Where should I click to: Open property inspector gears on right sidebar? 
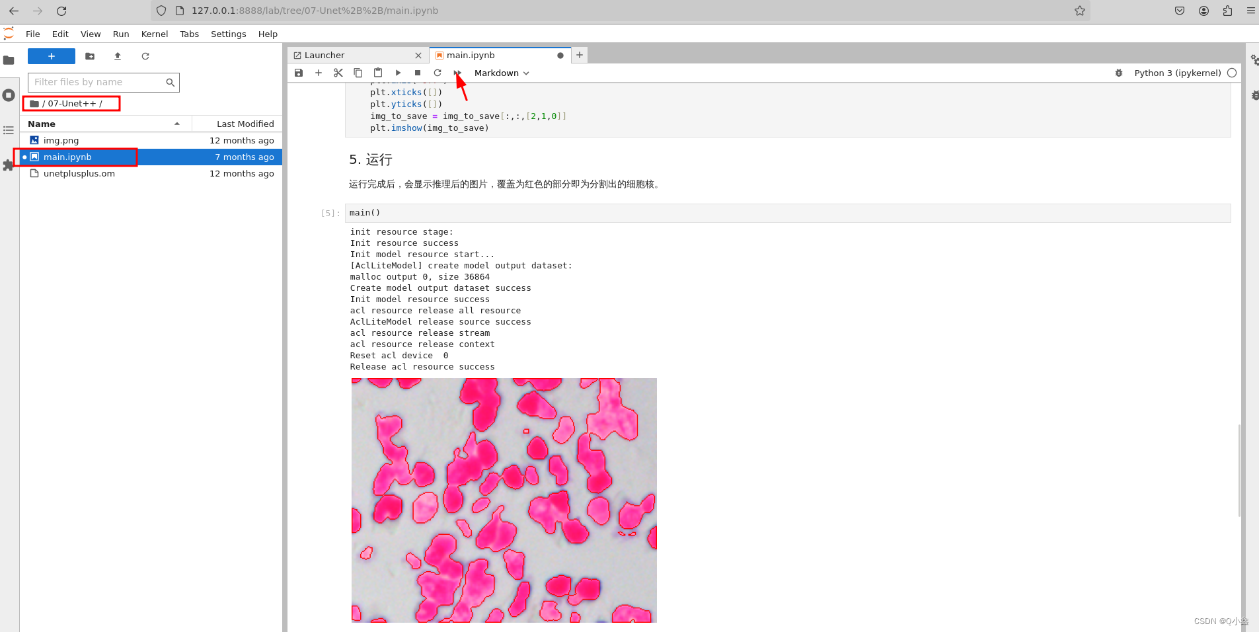(1254, 60)
